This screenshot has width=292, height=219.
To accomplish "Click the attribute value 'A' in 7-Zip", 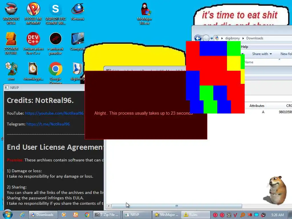I will click(x=263, y=112).
